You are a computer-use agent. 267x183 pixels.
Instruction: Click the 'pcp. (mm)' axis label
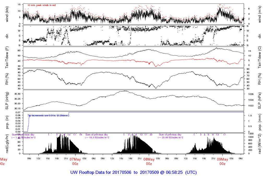tap(260, 122)
